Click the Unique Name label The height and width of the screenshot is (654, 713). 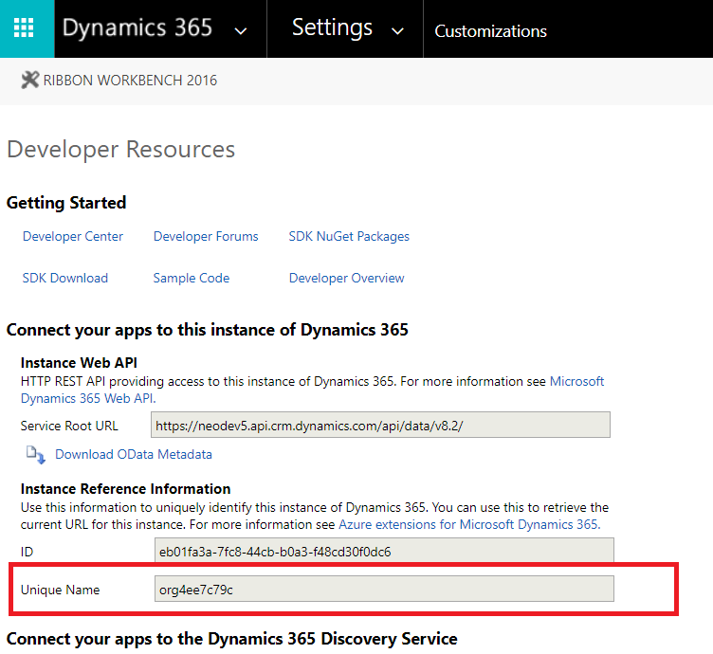(60, 590)
